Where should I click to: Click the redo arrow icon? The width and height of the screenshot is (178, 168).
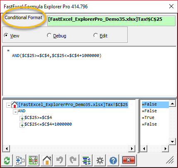pyautogui.click(x=73, y=161)
